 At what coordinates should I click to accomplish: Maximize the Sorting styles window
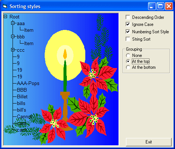coord(160,6)
